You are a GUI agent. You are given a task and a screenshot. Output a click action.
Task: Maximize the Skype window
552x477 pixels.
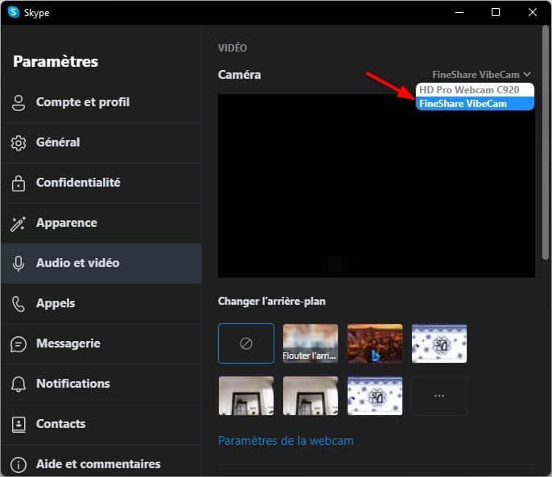click(496, 12)
